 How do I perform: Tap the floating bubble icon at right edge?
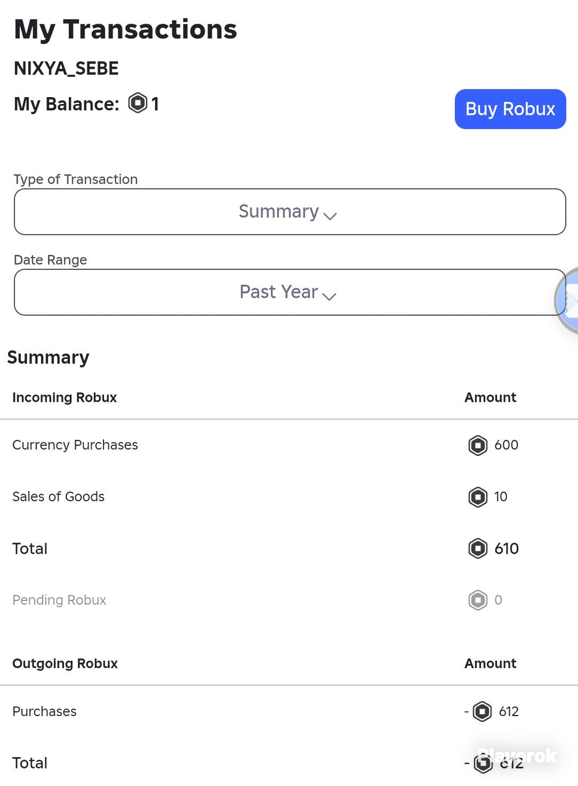(567, 301)
